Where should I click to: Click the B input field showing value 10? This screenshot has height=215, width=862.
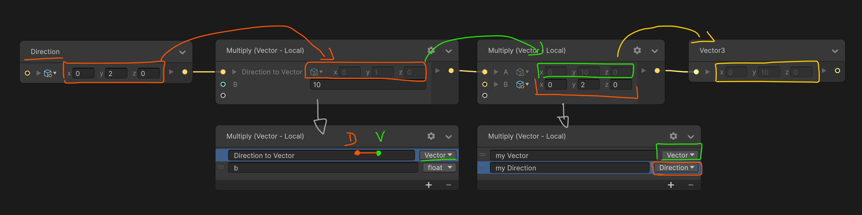368,85
